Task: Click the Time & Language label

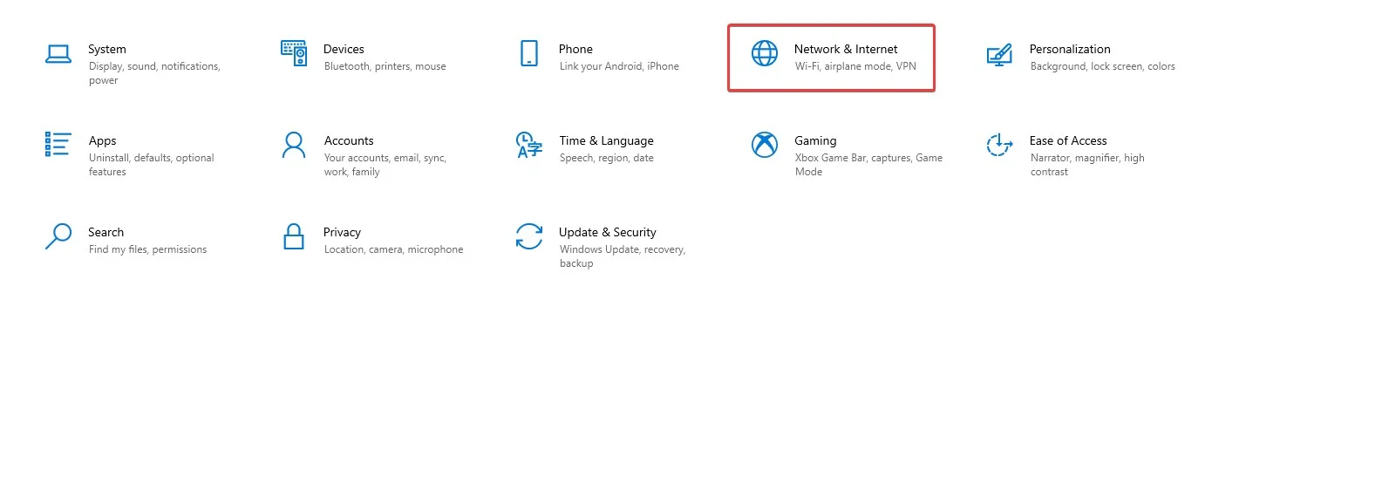Action: 606,140
